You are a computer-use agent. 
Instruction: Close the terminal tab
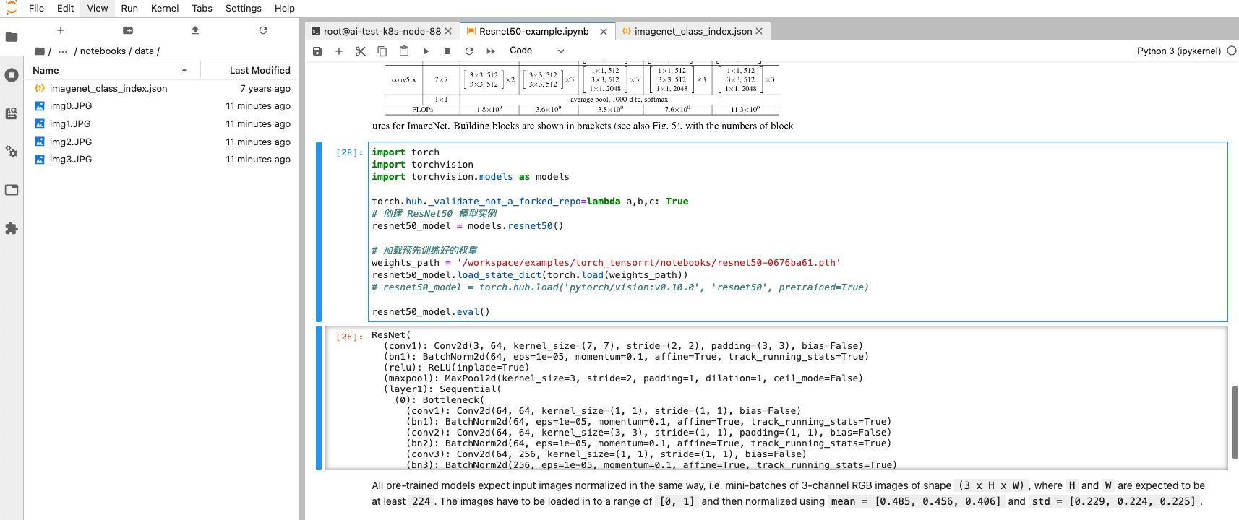[x=448, y=31]
